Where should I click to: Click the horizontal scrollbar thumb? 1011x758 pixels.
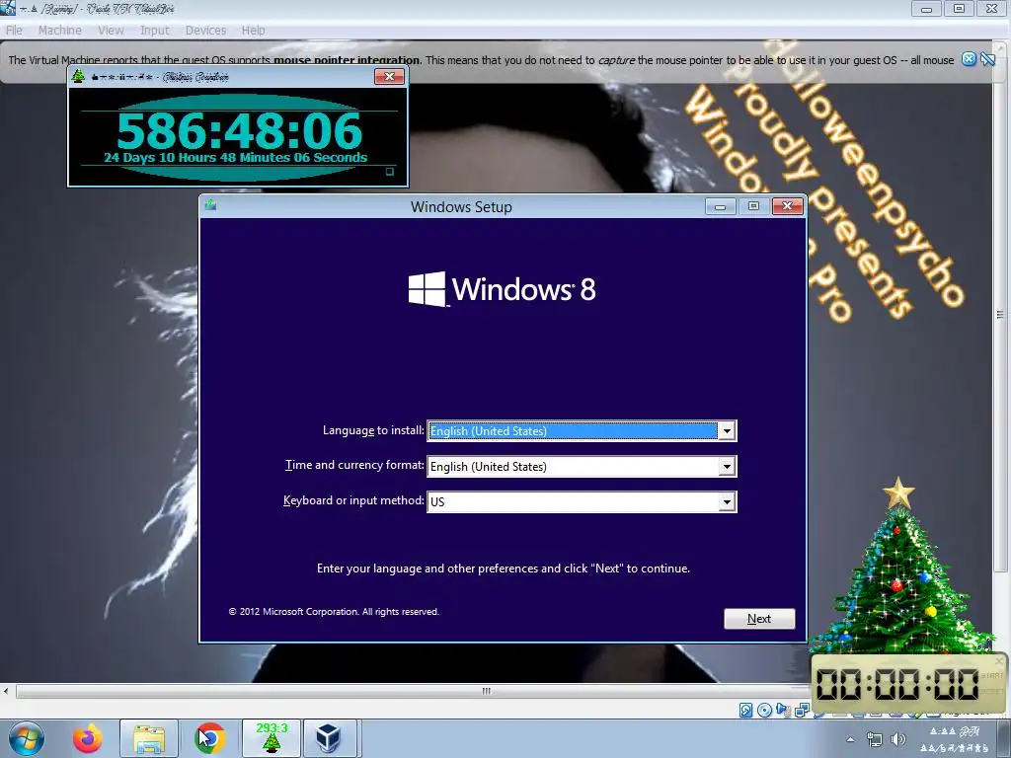[x=486, y=691]
